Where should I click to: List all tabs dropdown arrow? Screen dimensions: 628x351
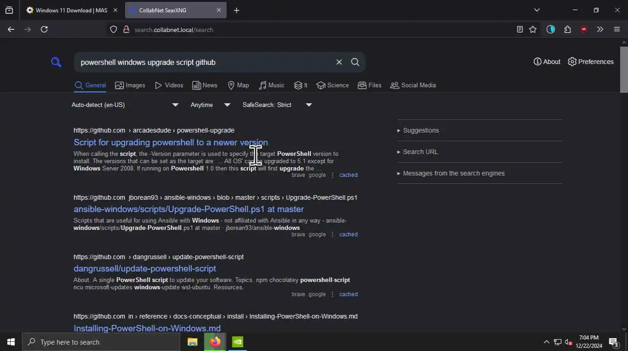537,10
